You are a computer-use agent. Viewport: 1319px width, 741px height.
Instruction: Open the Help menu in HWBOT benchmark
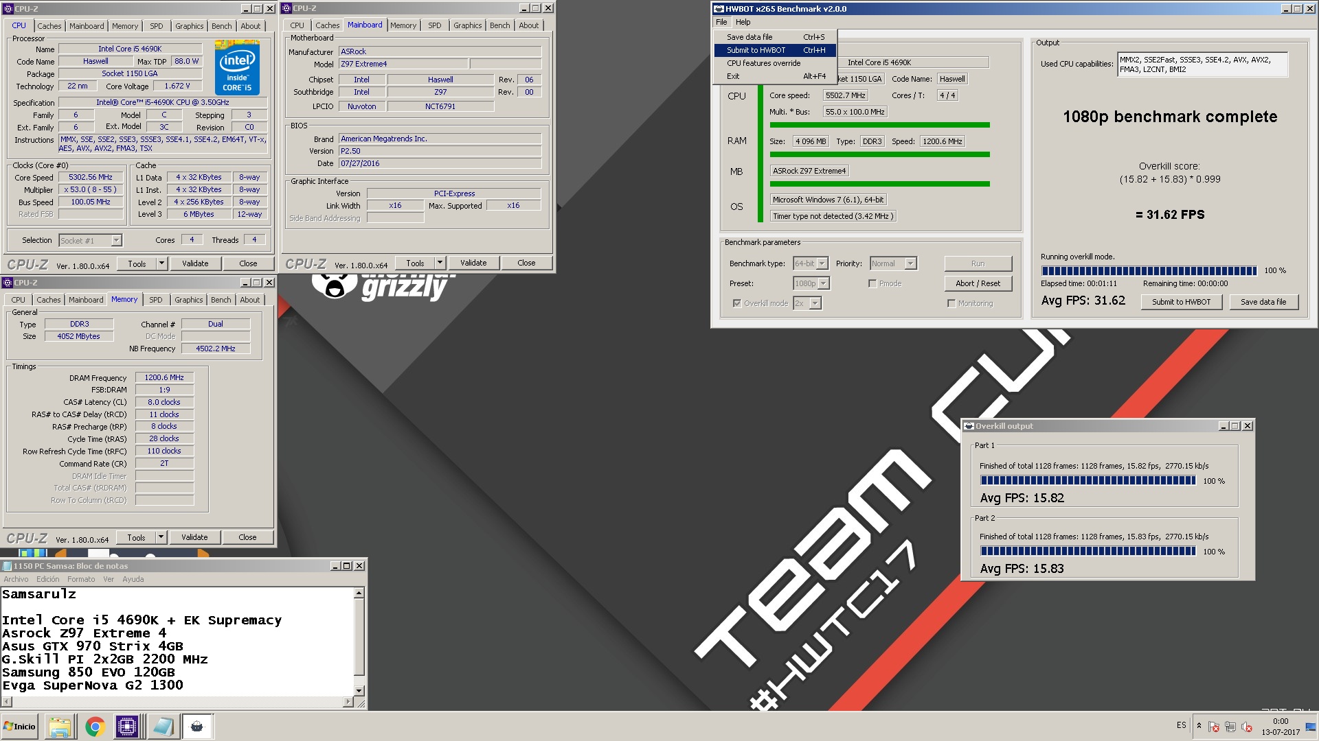pos(743,22)
